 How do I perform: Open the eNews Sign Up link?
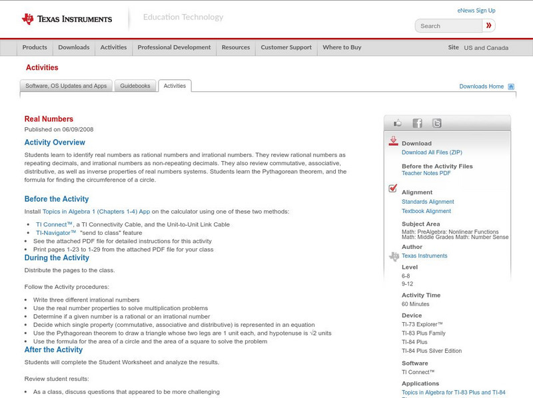pos(476,11)
